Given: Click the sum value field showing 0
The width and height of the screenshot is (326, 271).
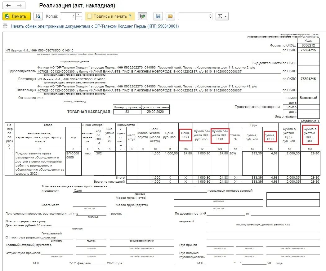Looking at the screenshot, I should pos(195,16).
